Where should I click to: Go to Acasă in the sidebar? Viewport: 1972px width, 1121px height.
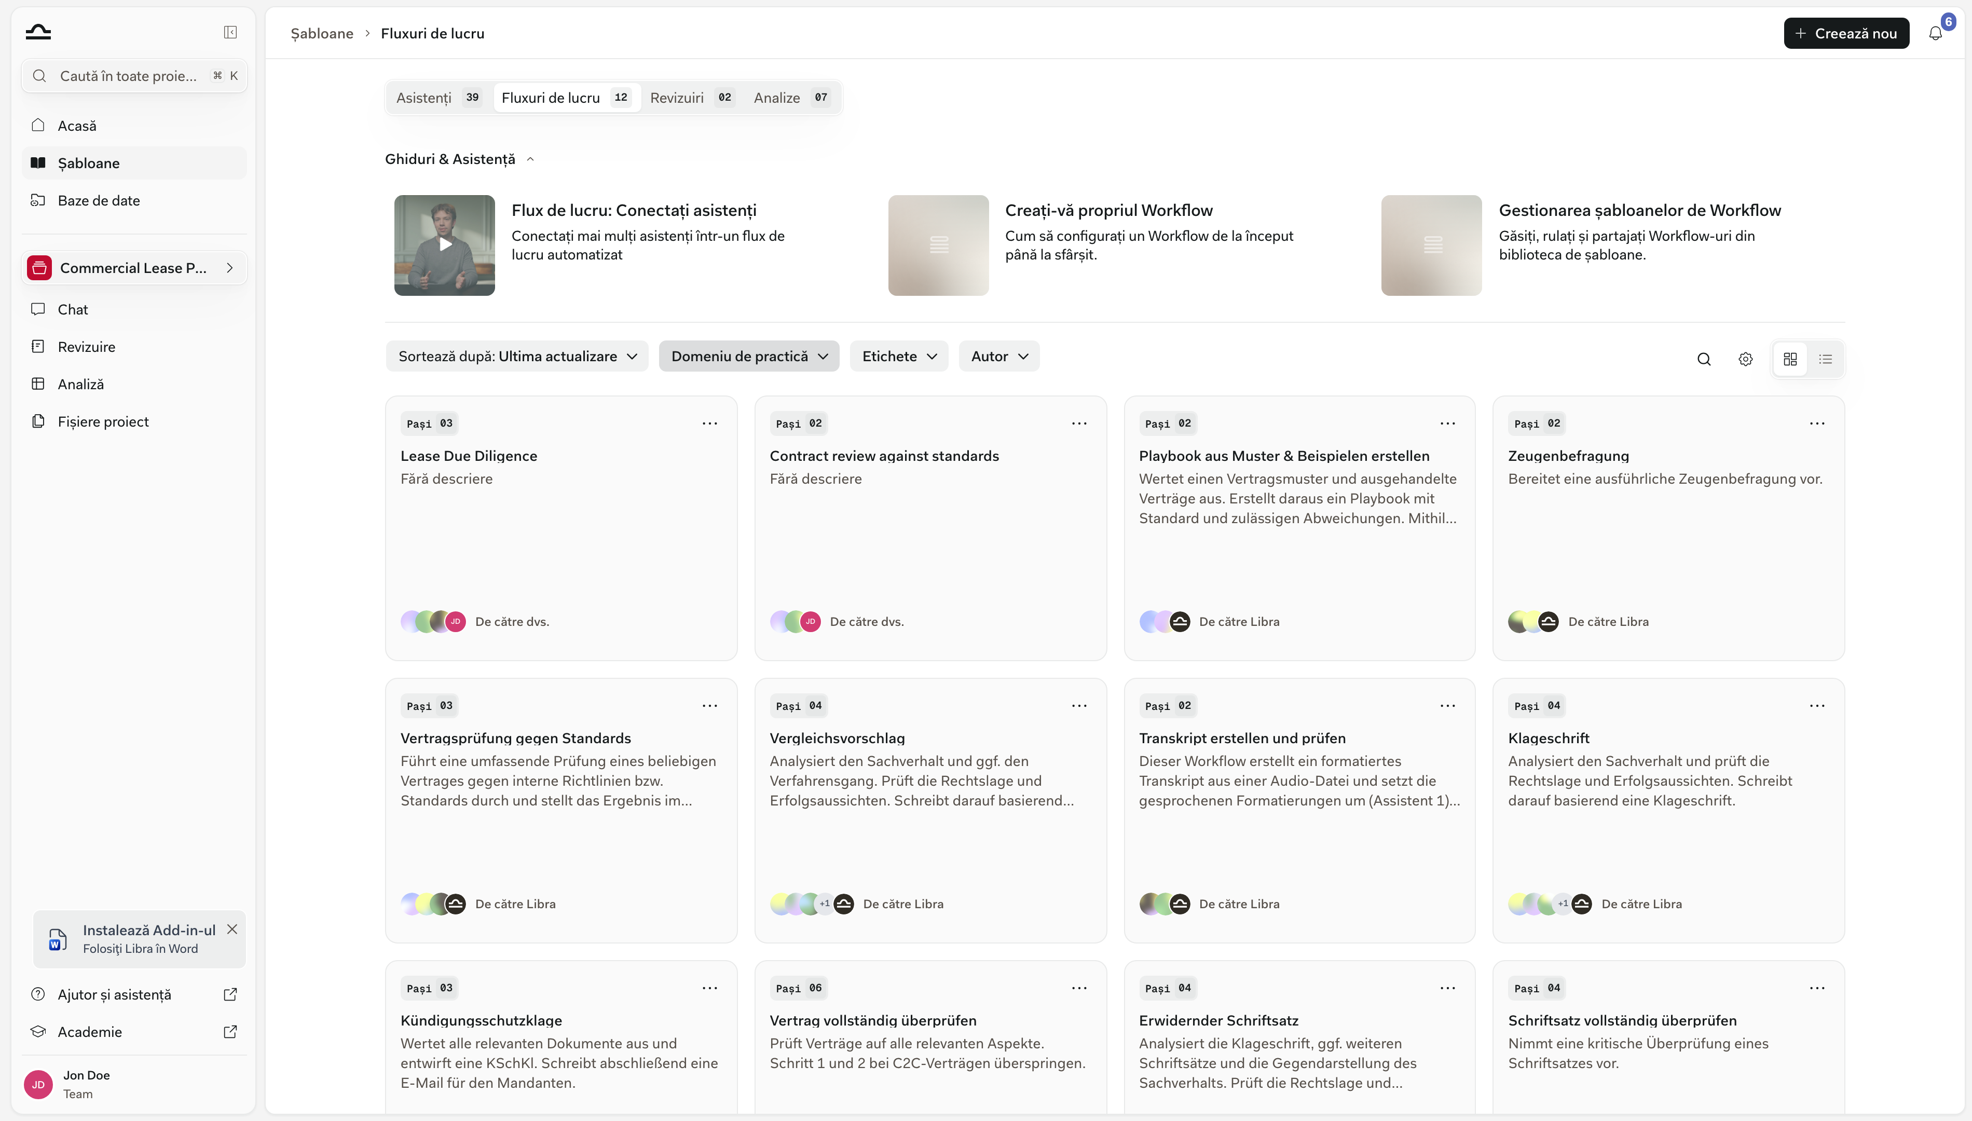pos(134,126)
